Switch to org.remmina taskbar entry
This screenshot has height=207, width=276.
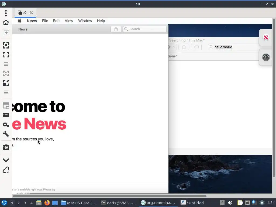(158, 203)
